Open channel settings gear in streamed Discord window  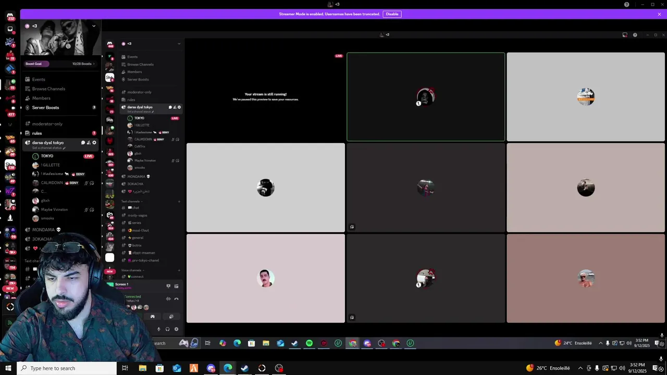click(x=179, y=107)
